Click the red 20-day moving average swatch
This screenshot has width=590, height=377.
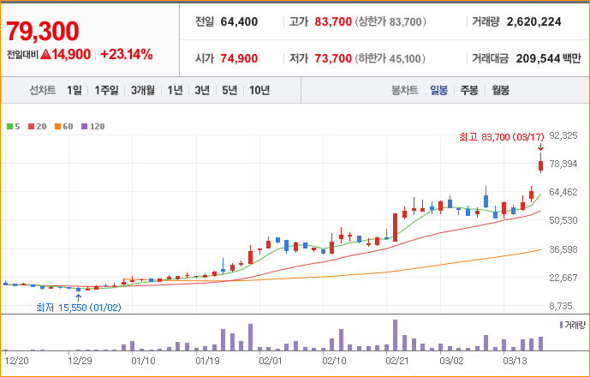(31, 127)
